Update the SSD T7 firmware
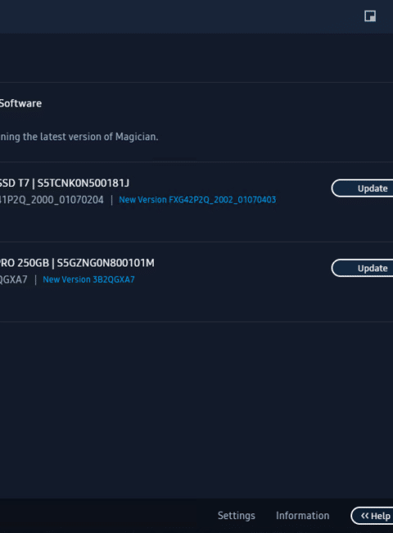 point(362,189)
